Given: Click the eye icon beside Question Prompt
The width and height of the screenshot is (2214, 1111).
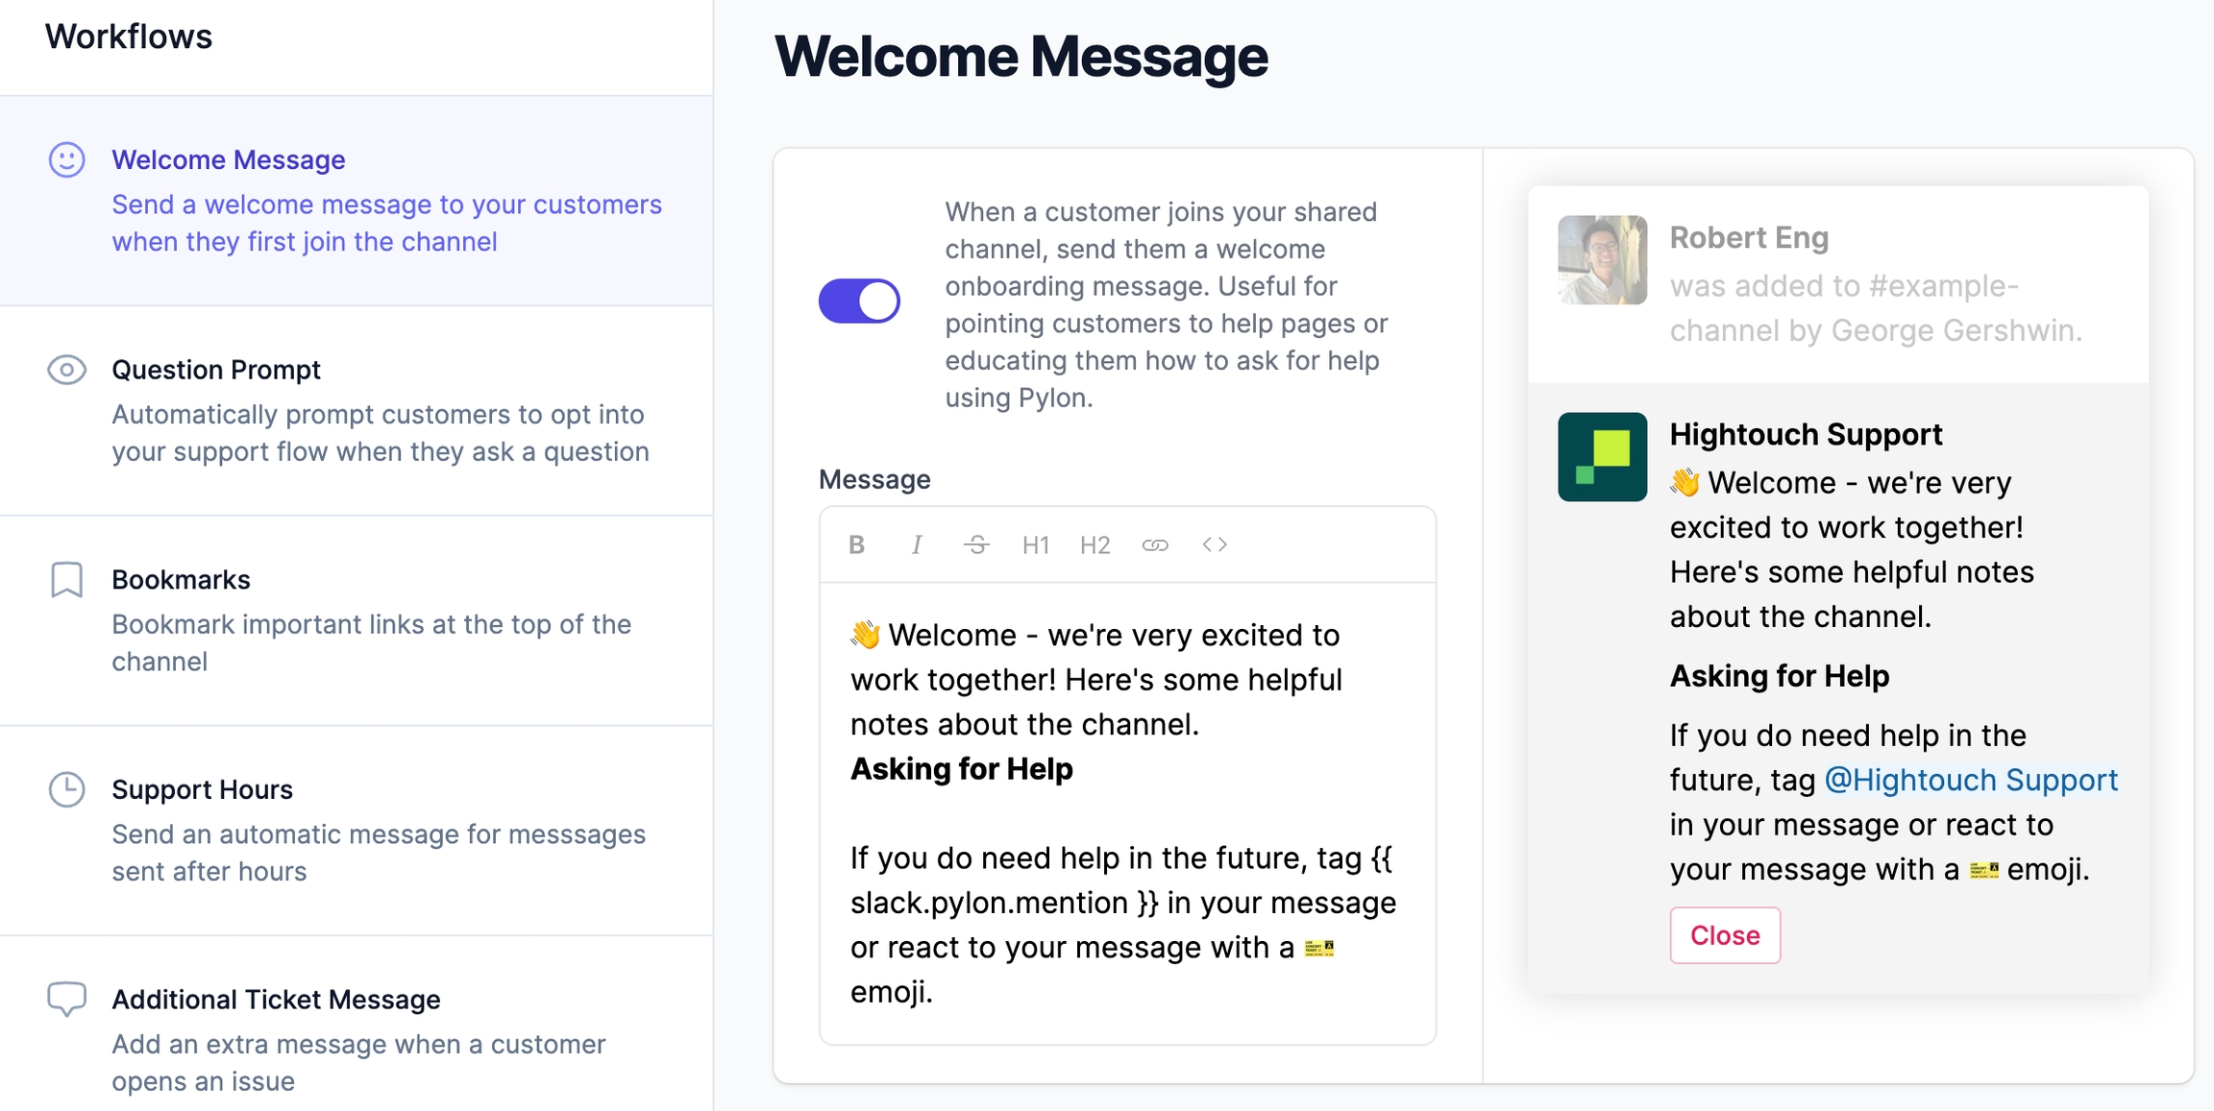Looking at the screenshot, I should (67, 370).
